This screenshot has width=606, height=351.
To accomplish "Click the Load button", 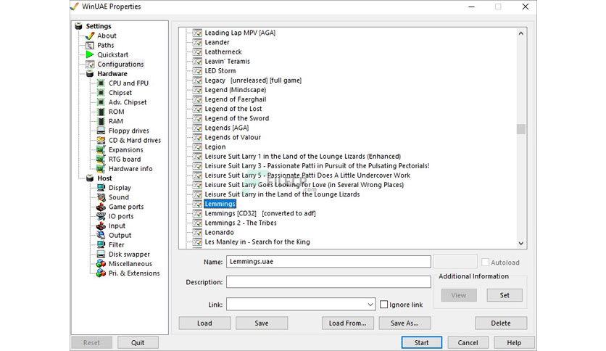I will [x=205, y=323].
